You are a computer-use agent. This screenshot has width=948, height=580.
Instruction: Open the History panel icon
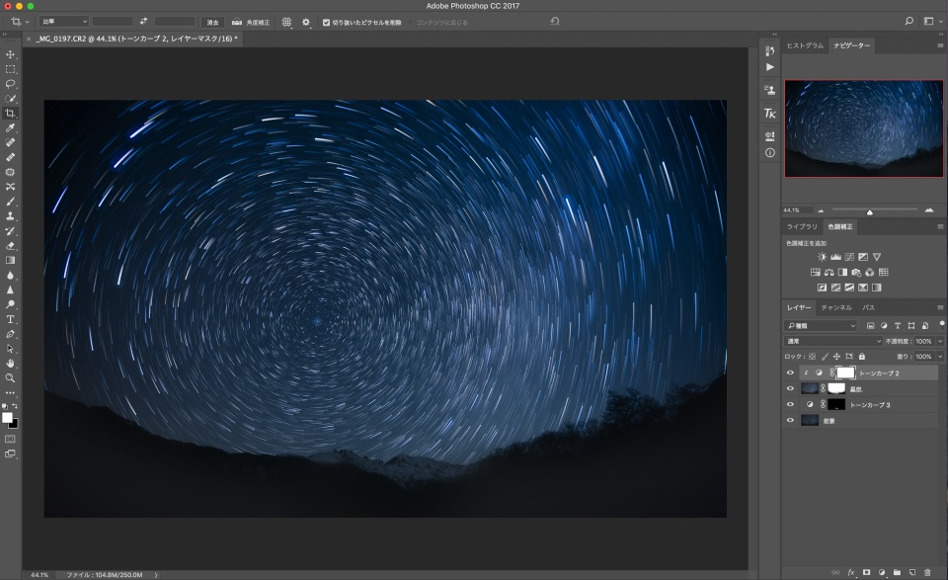[769, 50]
